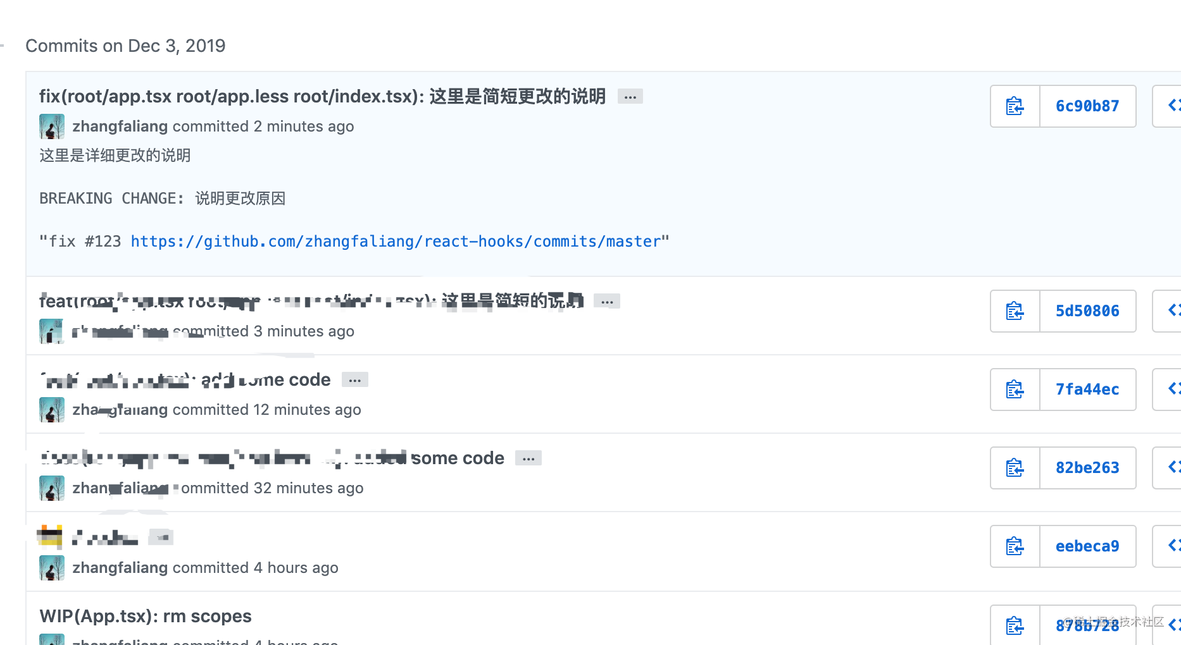This screenshot has width=1181, height=645.
Task: Browse repository code at commit 7fa44ec
Action: pos(1175,390)
